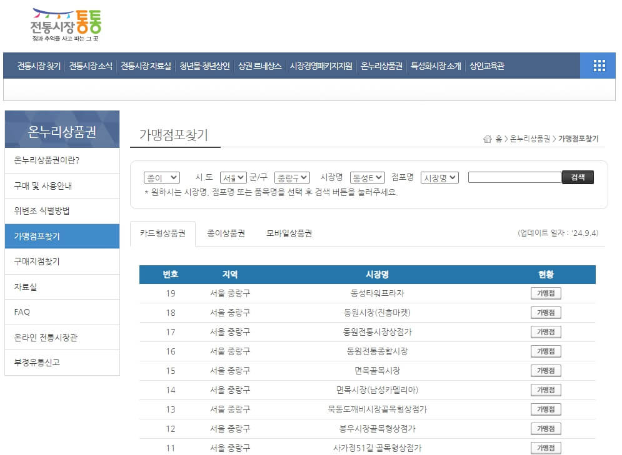Open the 군/구 dropdown showing 중랑구
Viewport: 622px width, 455px height.
pyautogui.click(x=291, y=177)
